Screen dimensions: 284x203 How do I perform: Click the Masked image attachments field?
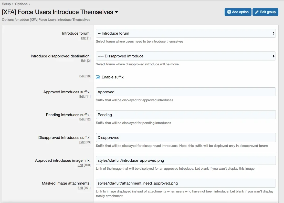[186, 183]
